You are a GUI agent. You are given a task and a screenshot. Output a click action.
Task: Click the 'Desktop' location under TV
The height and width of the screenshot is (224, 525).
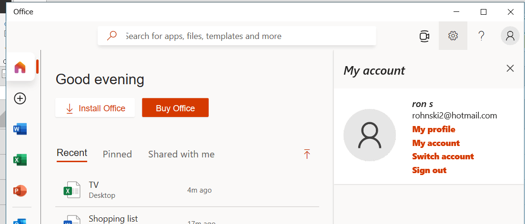(x=102, y=195)
